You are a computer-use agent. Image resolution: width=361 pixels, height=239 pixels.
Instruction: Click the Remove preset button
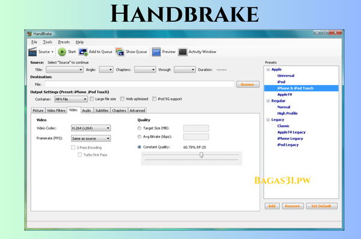(x=292, y=206)
